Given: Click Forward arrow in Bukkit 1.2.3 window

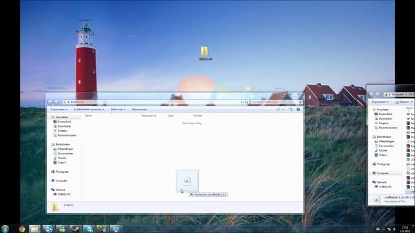Looking at the screenshot, I should [56, 102].
